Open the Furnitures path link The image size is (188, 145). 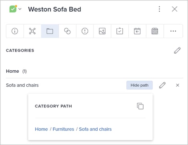[x=63, y=129]
